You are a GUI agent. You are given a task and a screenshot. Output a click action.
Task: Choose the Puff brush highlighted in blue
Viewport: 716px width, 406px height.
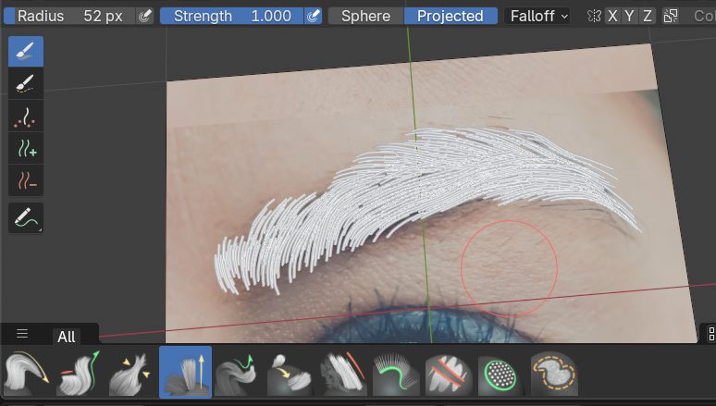pyautogui.click(x=185, y=373)
